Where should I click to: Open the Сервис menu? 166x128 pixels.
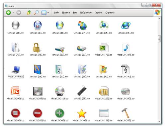pyautogui.click(x=99, y=13)
